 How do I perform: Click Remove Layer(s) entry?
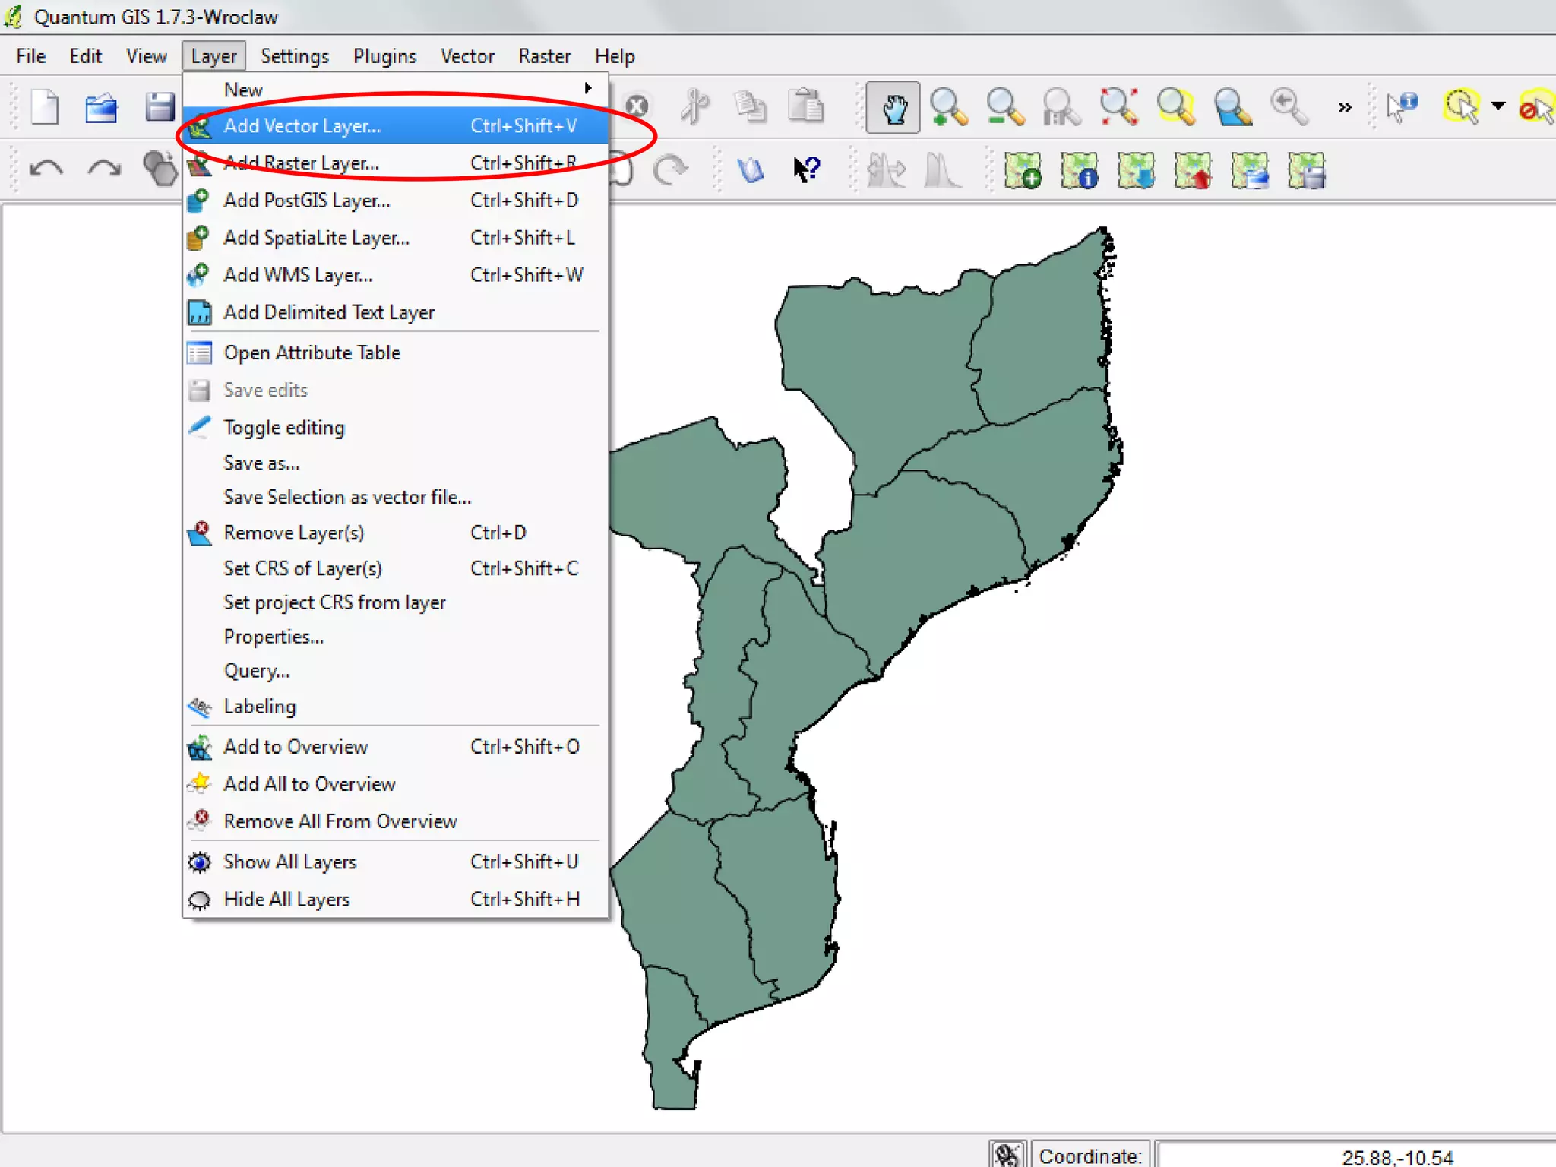coord(293,533)
